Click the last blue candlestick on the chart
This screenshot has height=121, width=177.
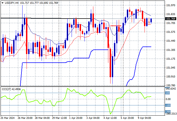coord(151,20)
